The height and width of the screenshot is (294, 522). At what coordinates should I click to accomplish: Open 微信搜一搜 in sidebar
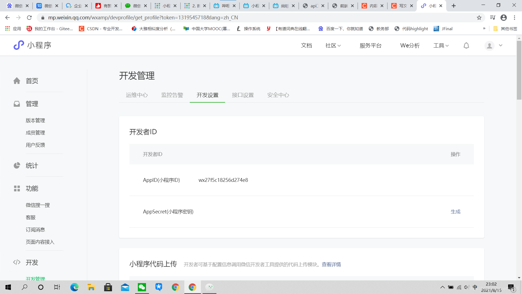point(38,205)
